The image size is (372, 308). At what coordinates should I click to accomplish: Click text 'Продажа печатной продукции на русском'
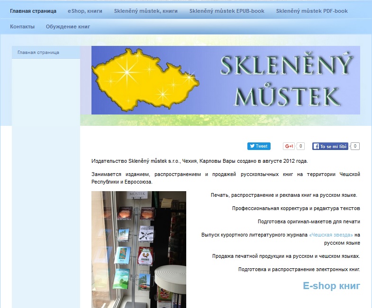[x=263, y=256]
